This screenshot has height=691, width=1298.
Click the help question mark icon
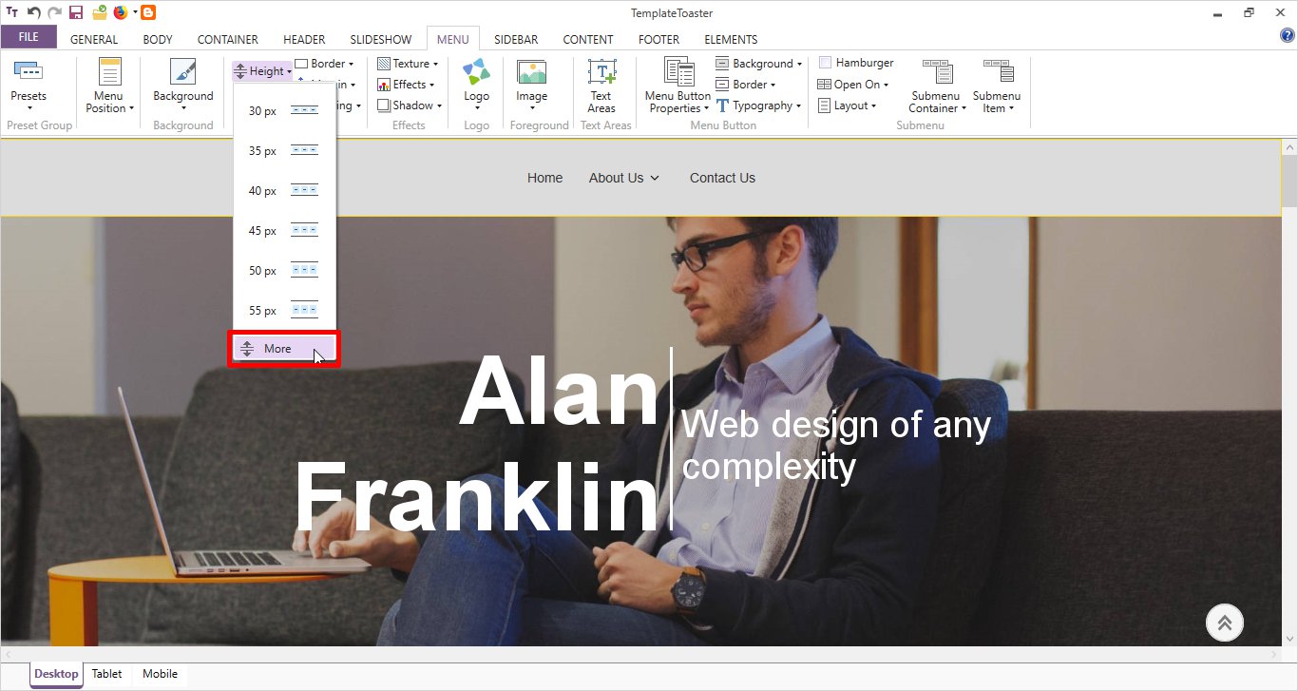point(1288,35)
